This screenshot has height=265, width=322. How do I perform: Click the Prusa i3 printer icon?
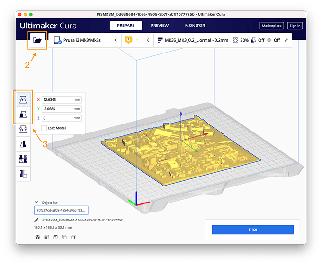(57, 40)
